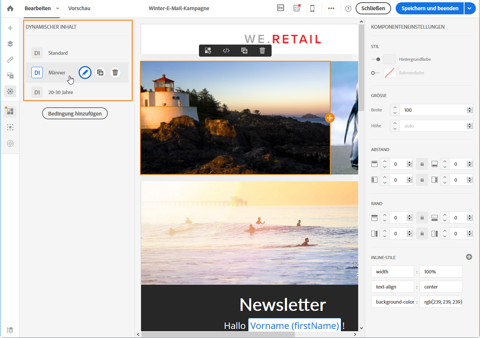Open the more options ellipsis menu
480x338 pixels.
pyautogui.click(x=331, y=8)
